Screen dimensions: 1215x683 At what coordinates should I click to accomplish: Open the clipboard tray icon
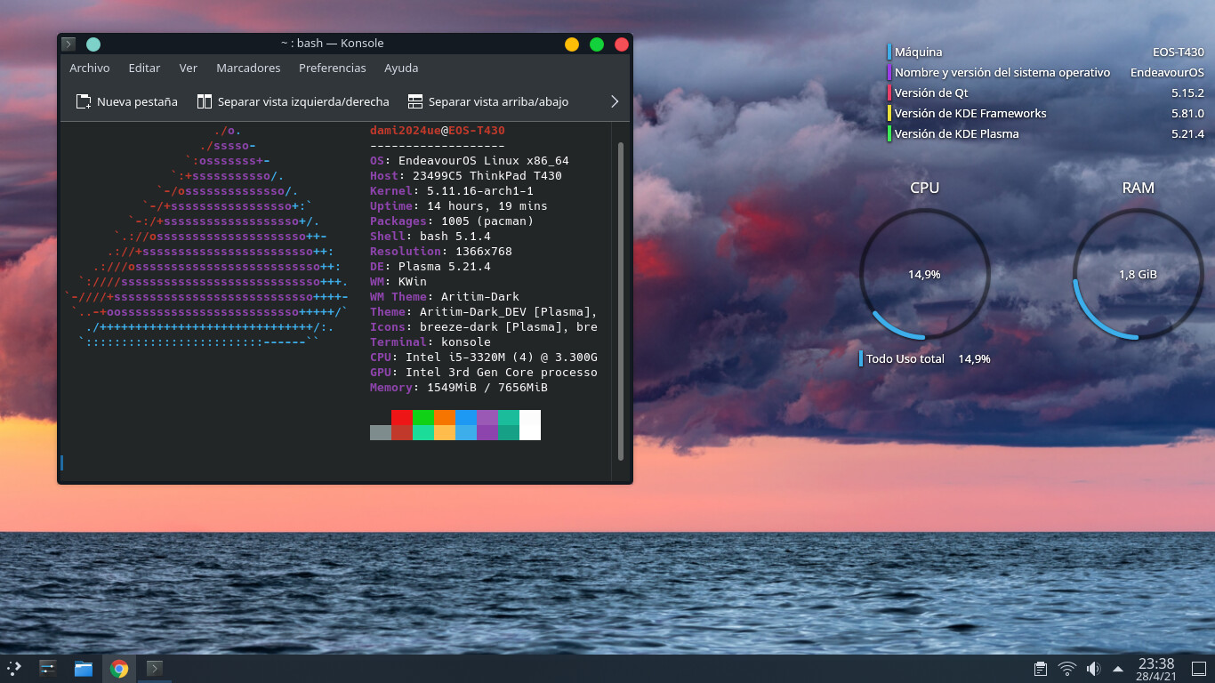point(1041,669)
